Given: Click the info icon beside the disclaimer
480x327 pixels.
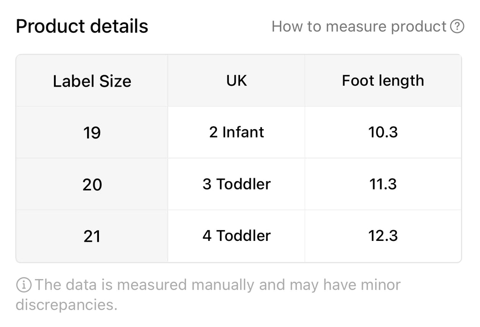Looking at the screenshot, I should point(23,285).
